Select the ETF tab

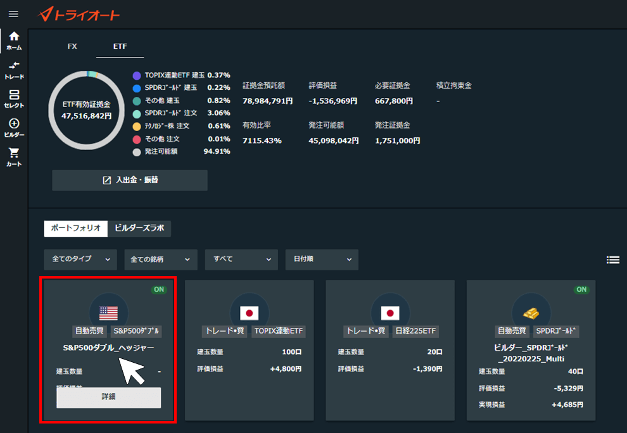coord(120,46)
